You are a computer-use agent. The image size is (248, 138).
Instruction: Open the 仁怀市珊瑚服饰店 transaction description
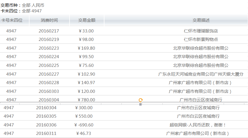click(201, 31)
